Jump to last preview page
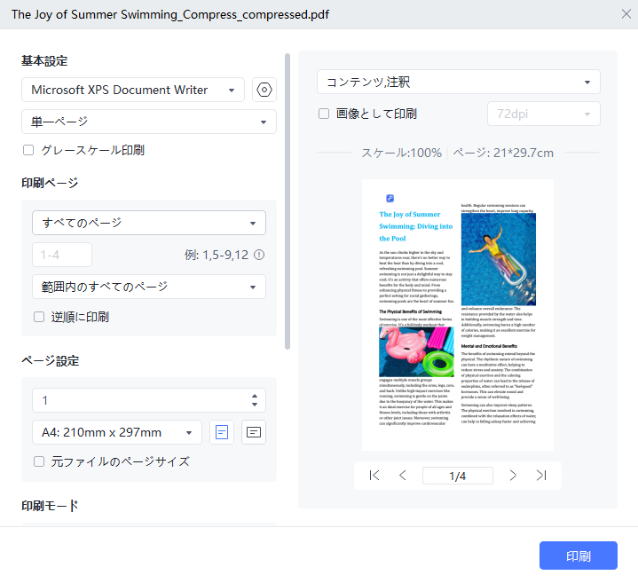 (541, 476)
